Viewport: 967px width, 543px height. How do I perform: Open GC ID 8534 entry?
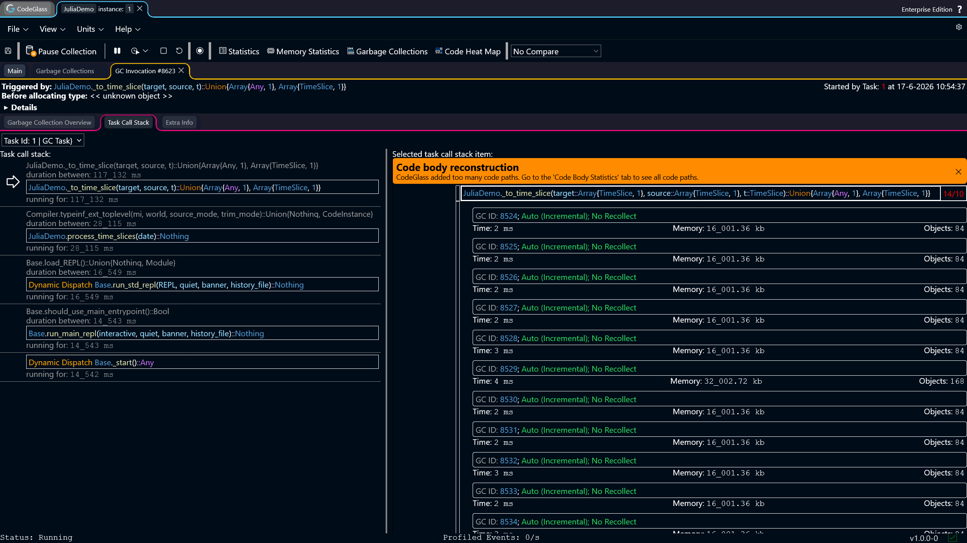tap(719, 522)
